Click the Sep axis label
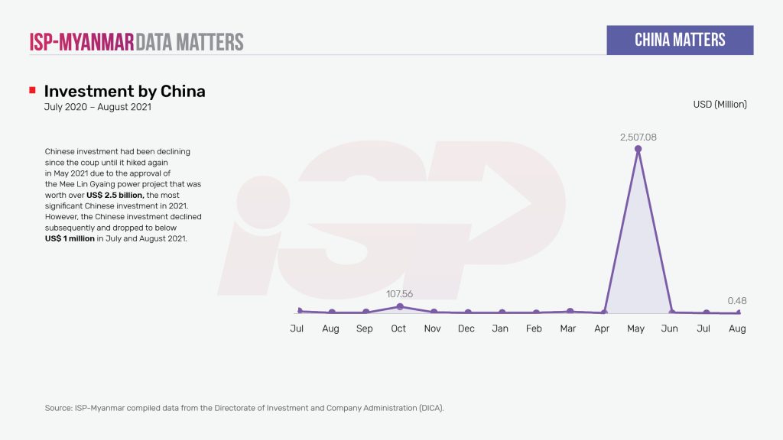Image resolution: width=783 pixels, height=440 pixels. pos(365,328)
